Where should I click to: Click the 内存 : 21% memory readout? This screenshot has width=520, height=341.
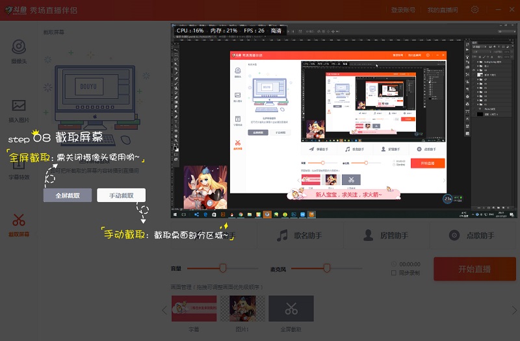click(x=224, y=31)
